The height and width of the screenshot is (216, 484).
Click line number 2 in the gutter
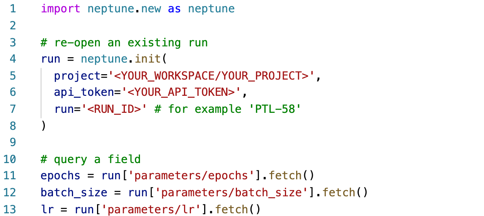[13, 26]
